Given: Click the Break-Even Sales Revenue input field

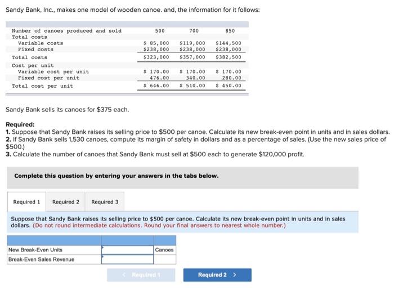Looking at the screenshot, I should [127, 259].
